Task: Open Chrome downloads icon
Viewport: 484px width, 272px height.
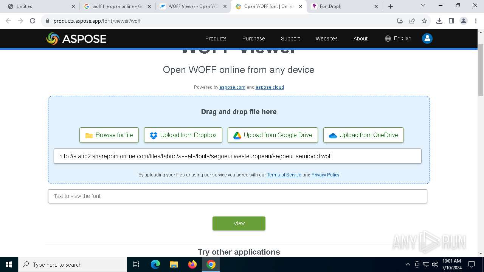Action: (x=439, y=21)
